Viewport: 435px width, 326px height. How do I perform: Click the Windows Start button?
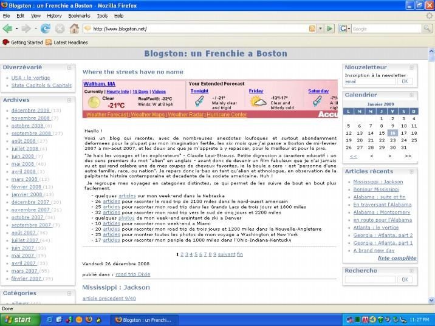pos(19,320)
